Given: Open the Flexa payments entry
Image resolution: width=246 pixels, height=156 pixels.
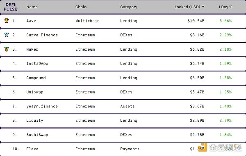Looking at the screenshot, I should (x=32, y=149).
